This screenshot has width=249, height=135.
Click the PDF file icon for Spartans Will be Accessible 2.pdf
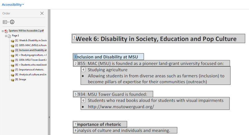(6, 31)
